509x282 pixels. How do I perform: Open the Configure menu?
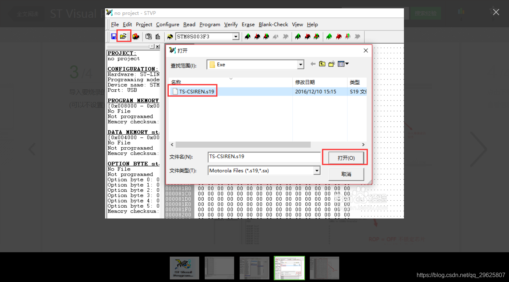(167, 24)
